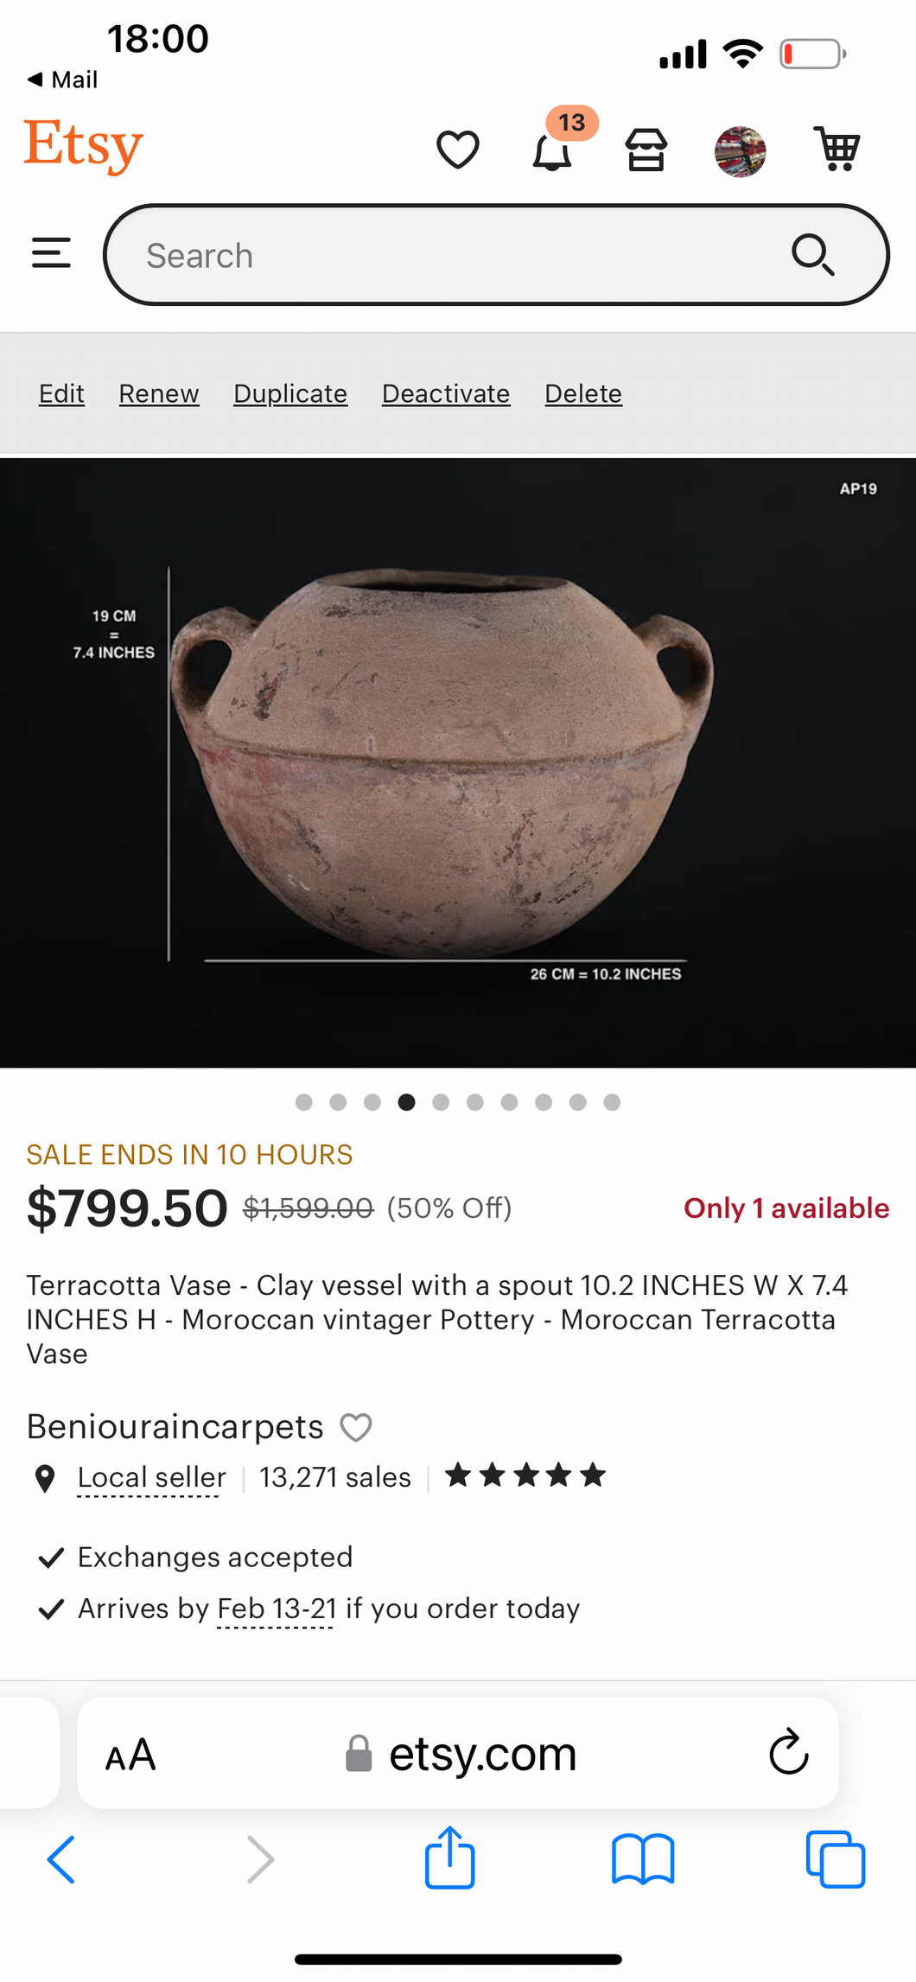Expand Feb 13-21 delivery estimate details
This screenshot has width=916, height=1982.
(x=277, y=1609)
